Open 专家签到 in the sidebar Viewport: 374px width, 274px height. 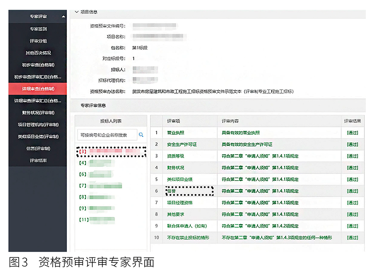(x=37, y=29)
